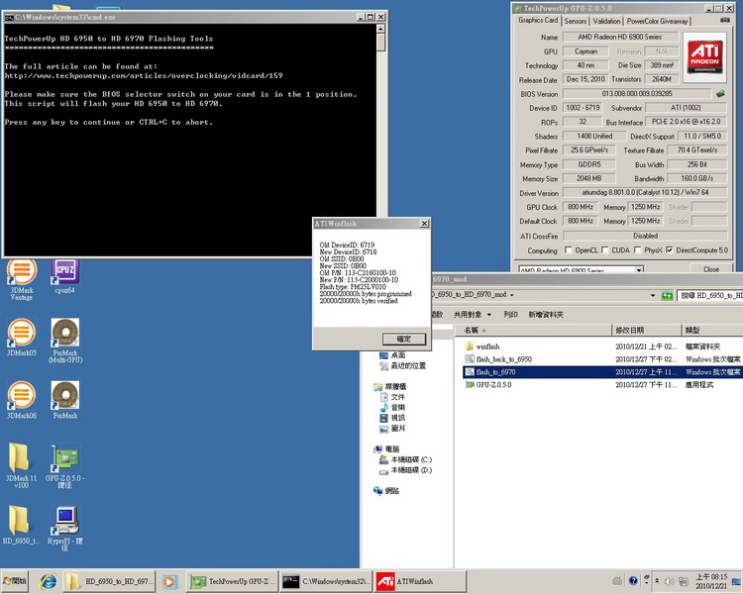This screenshot has width=743, height=594.
Task: Open the cpuz64 desktop shortcut
Action: click(65, 276)
